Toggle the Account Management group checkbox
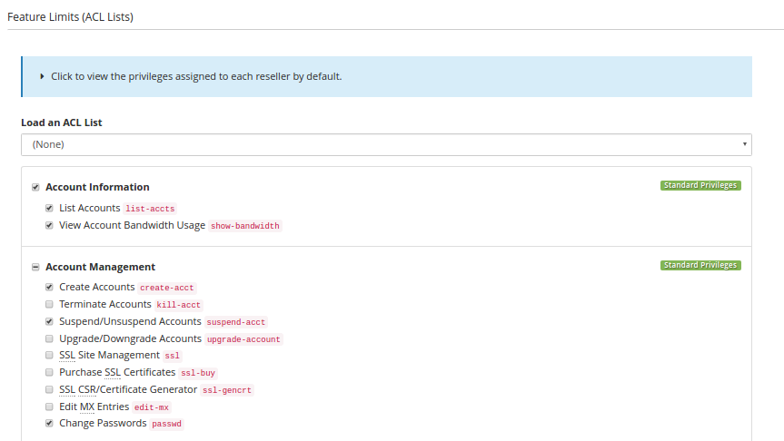 coord(35,268)
